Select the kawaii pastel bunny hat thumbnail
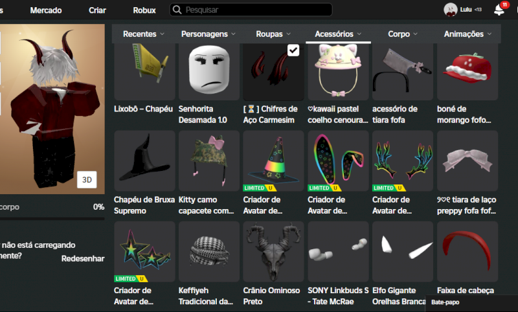 point(338,71)
